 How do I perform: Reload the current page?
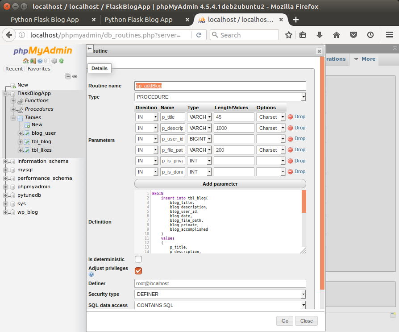coord(199,35)
